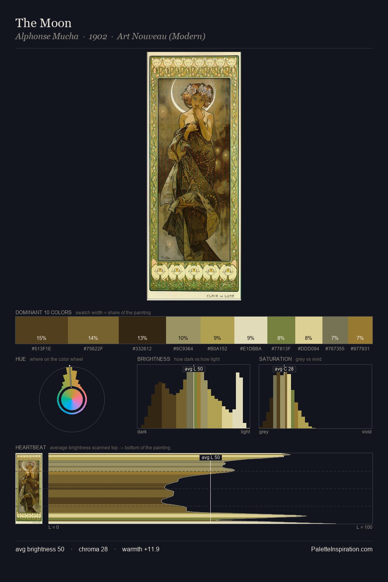The image size is (388, 582).
Task: Click the swatch width explanation caption
Action: pos(113,313)
